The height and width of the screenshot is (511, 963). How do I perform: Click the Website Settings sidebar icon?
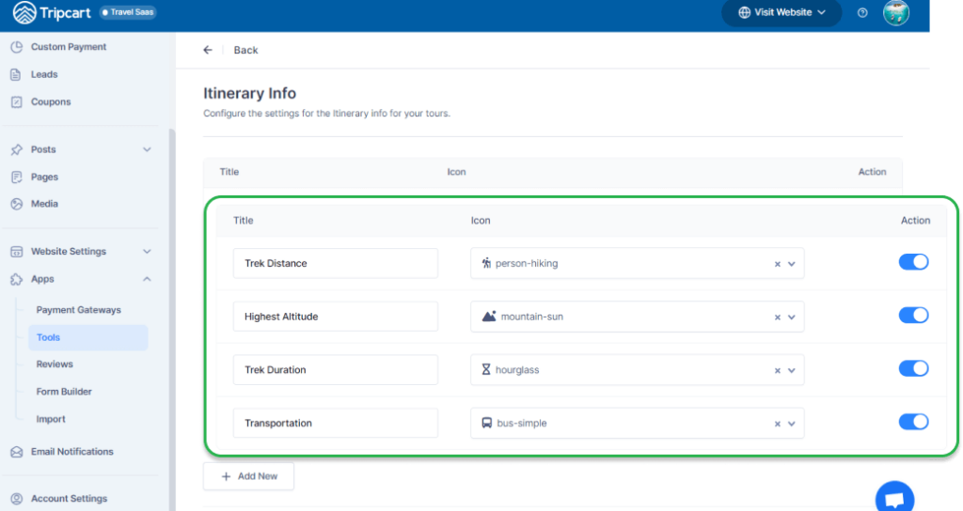pos(17,252)
